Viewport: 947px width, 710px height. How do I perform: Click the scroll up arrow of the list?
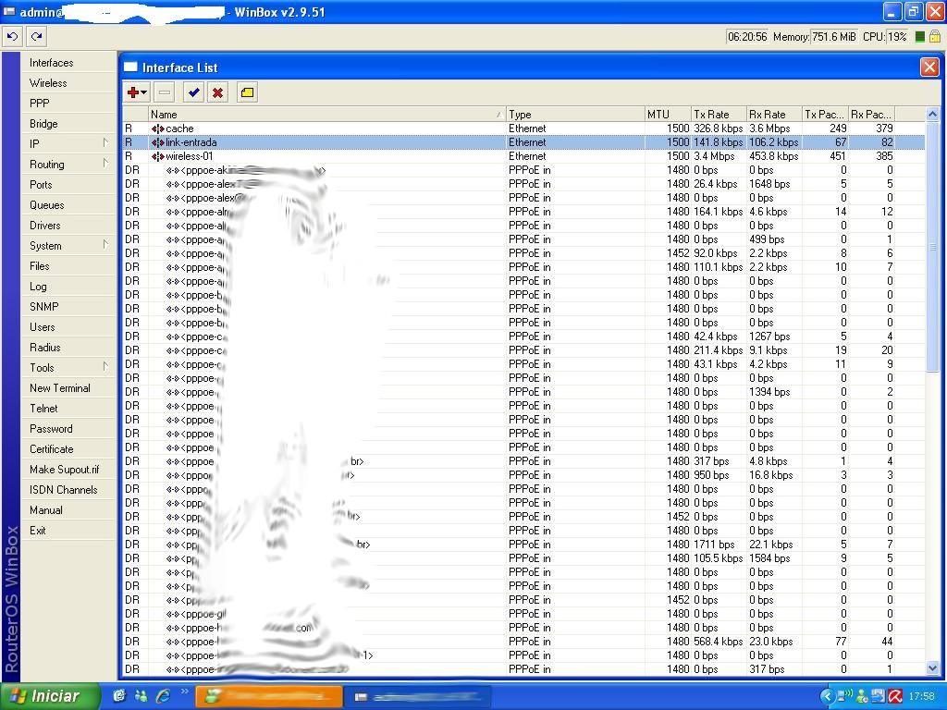tap(932, 114)
